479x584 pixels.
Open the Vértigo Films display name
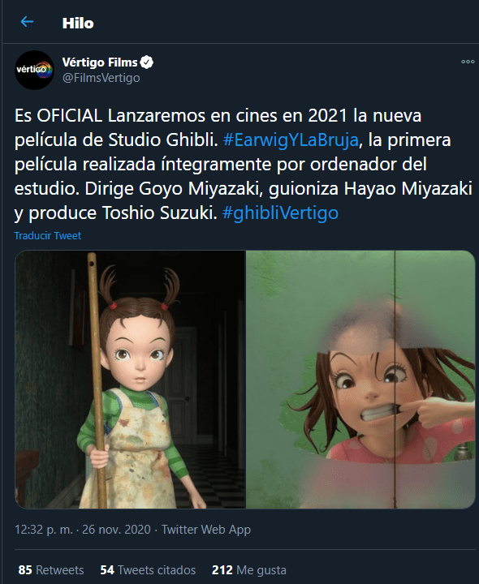[x=100, y=62]
